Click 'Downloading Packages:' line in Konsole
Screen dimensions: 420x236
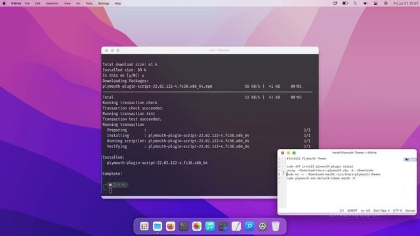(125, 81)
